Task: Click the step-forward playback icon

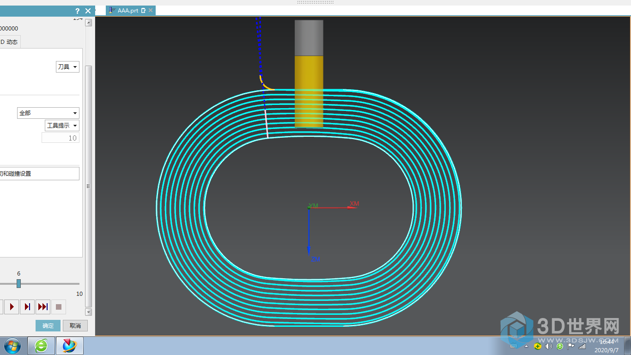Action: 27,306
